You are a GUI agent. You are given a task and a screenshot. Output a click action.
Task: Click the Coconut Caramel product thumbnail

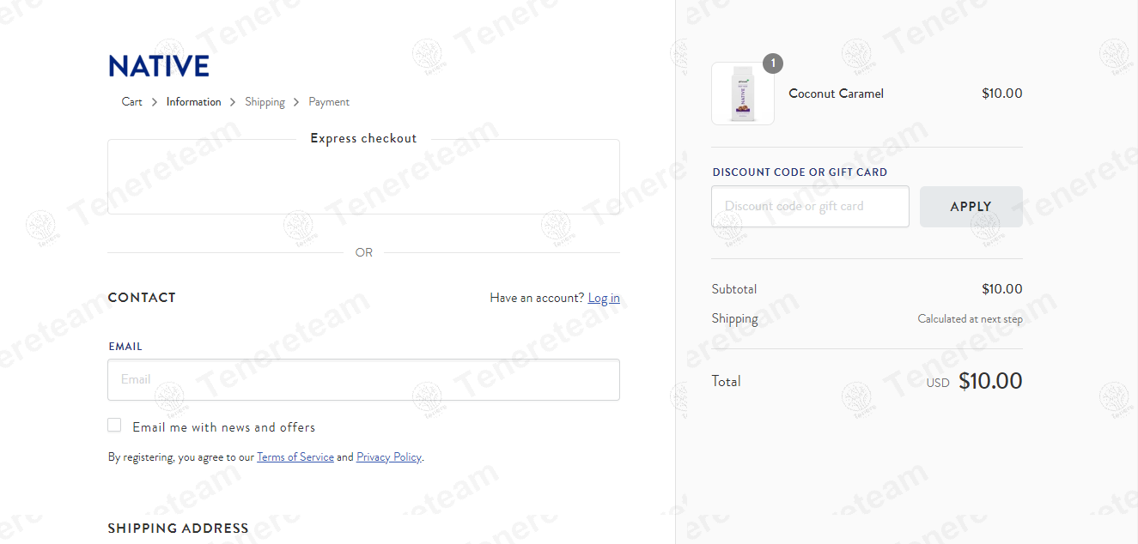pos(743,94)
